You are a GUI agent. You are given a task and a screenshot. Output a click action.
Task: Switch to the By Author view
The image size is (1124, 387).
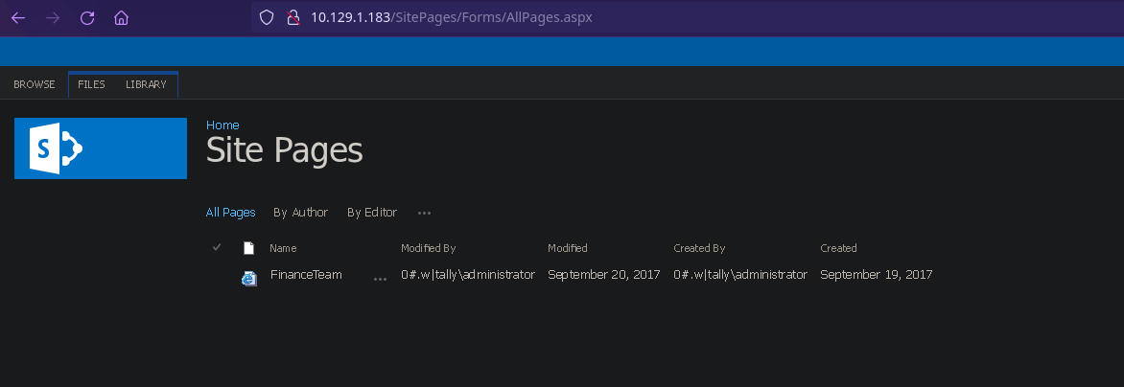coord(300,213)
